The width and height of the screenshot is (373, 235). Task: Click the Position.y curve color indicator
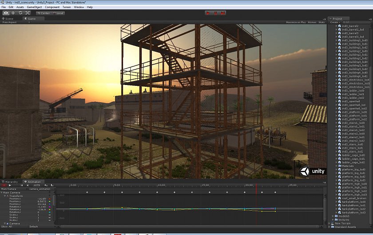click(49, 201)
